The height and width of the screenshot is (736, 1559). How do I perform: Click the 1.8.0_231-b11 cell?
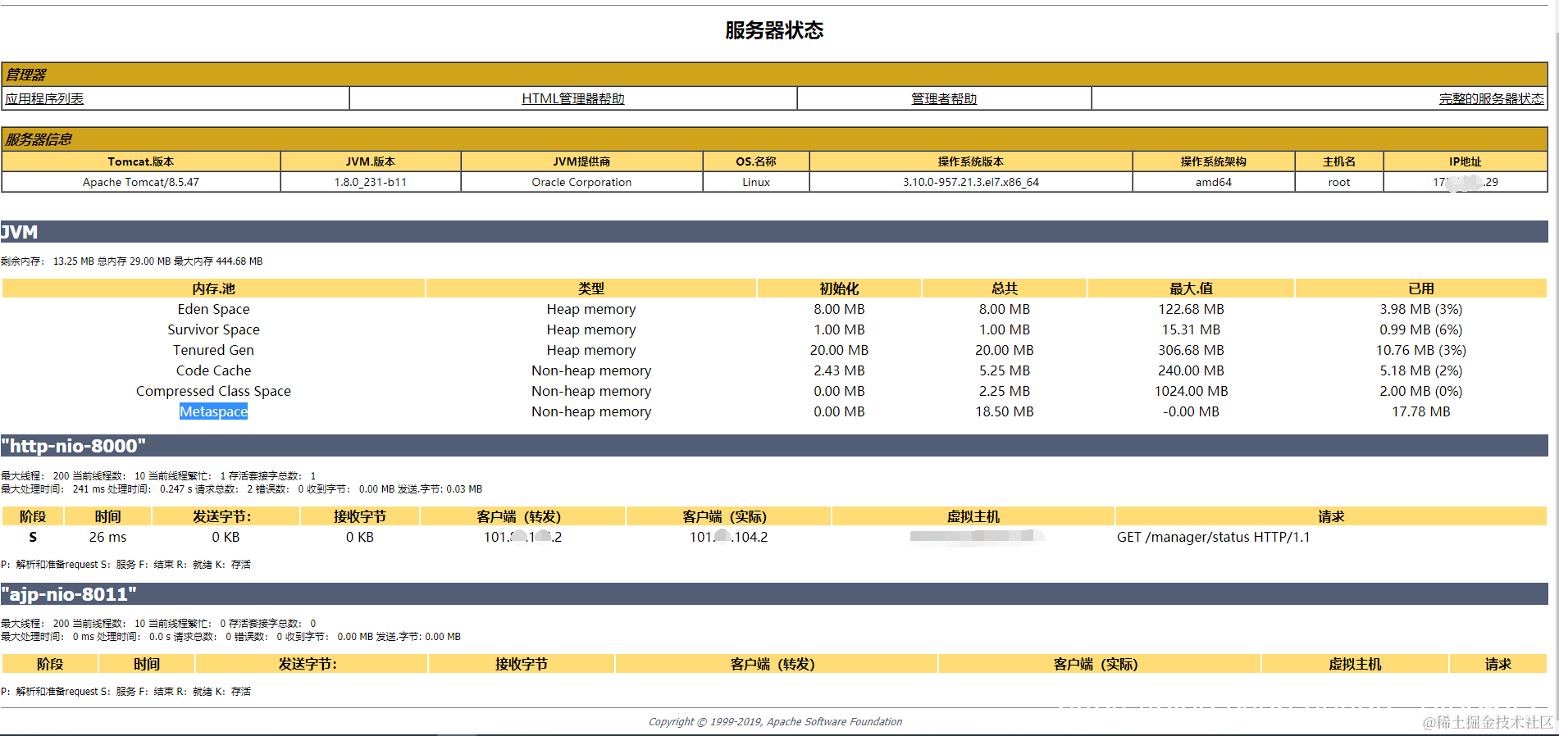[x=371, y=182]
